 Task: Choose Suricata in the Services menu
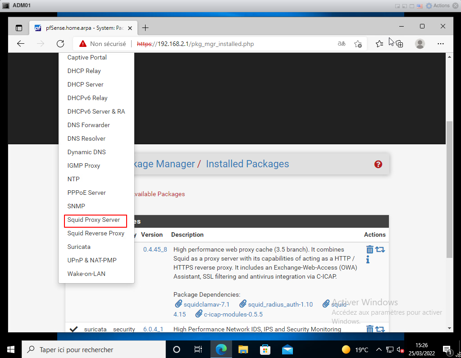tap(79, 247)
